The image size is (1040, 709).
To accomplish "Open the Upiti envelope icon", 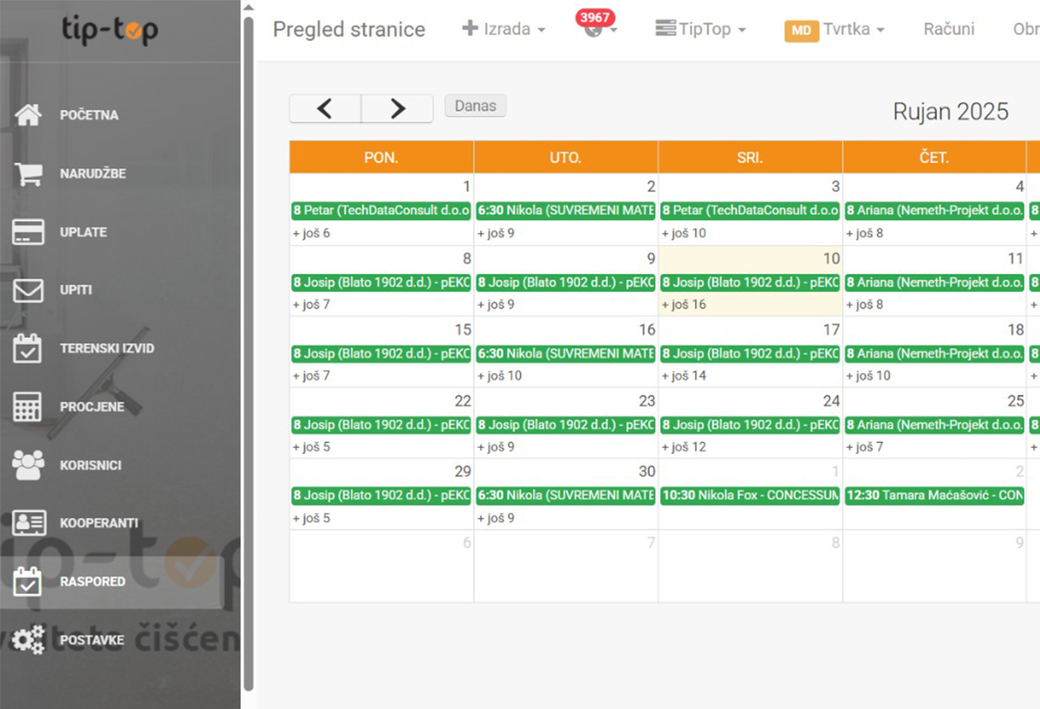I will tap(28, 290).
